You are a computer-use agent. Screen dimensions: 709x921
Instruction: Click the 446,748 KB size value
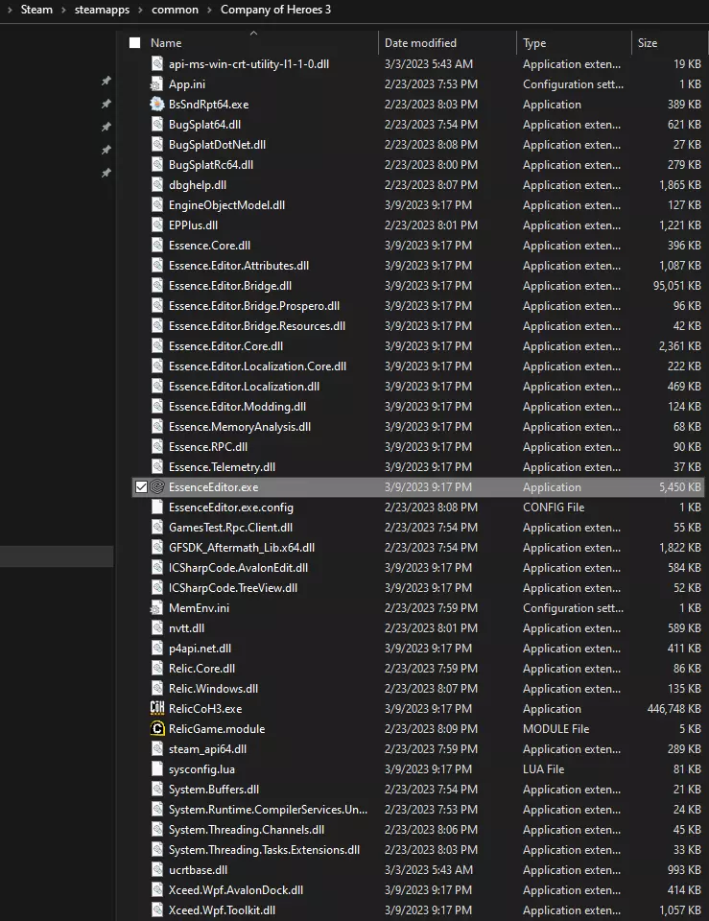point(674,708)
